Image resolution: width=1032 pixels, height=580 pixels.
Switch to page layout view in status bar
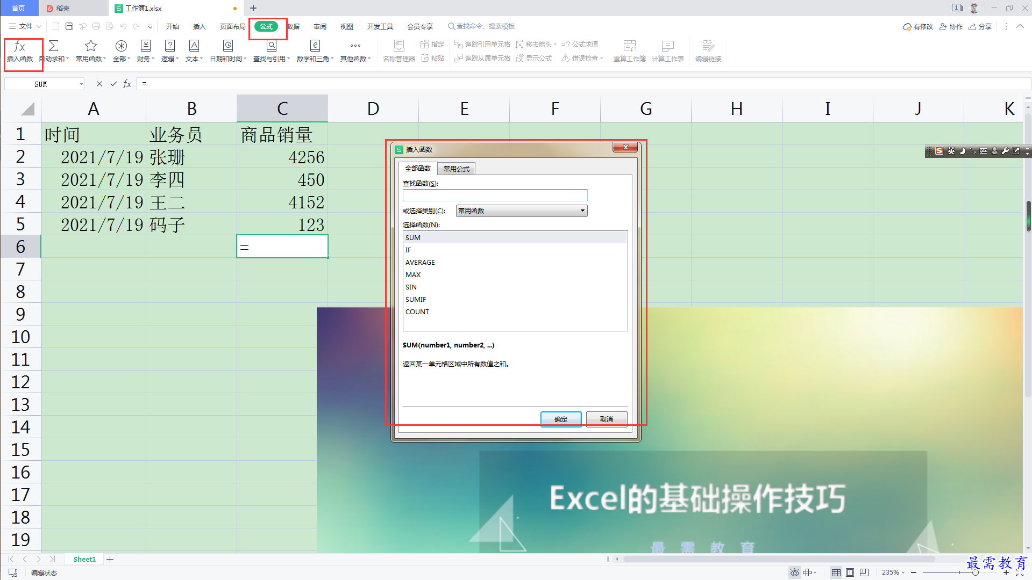(x=850, y=572)
